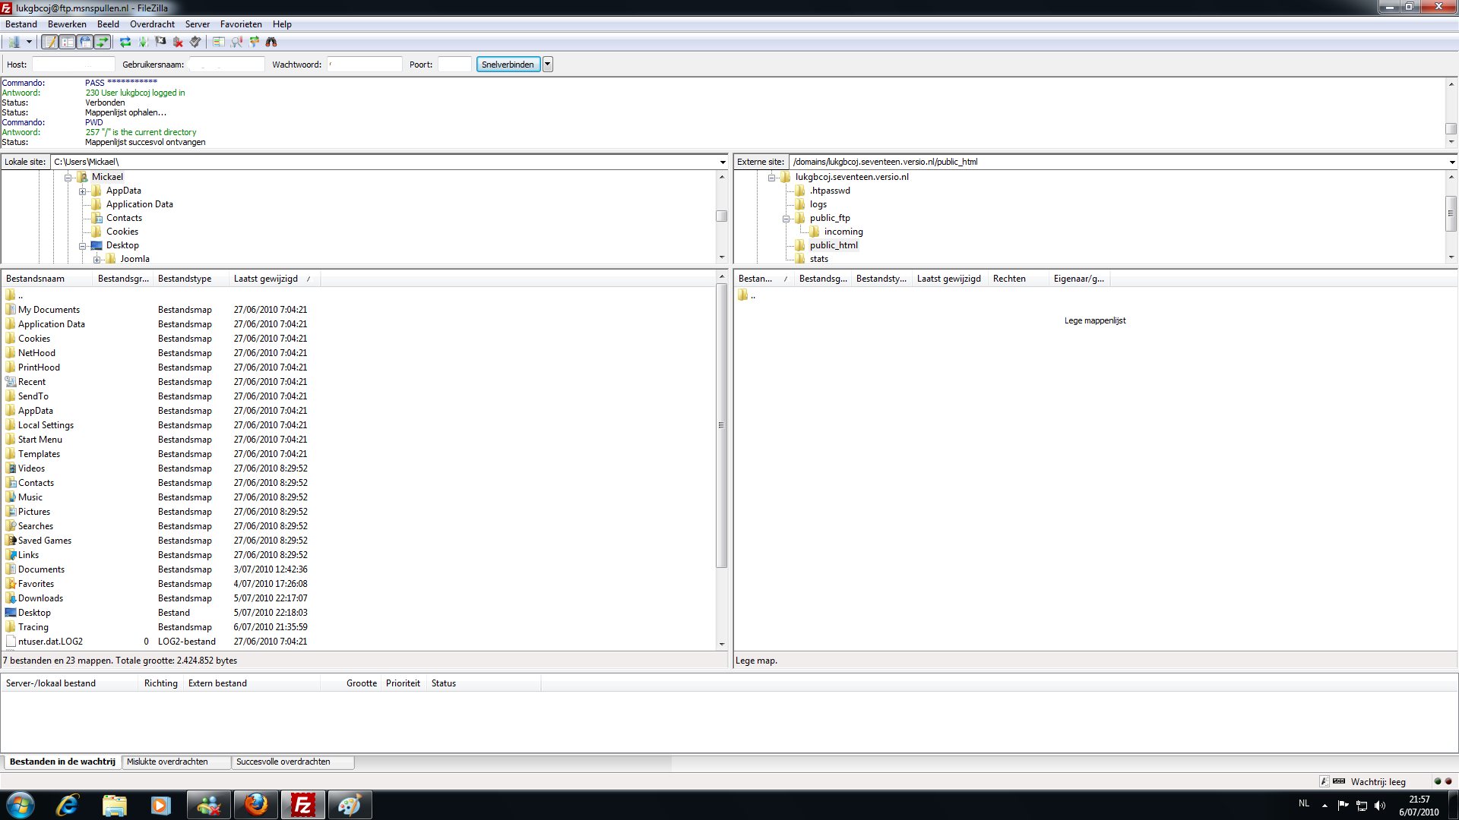This screenshot has width=1459, height=820.
Task: Toggle the local directory tree display
Action: [x=68, y=43]
